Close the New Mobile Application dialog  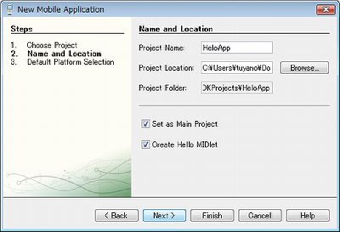(325, 9)
